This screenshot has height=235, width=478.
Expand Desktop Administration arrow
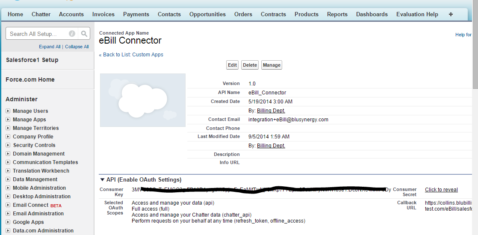[x=8, y=196]
